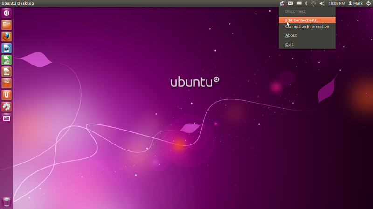Open the session gear power menu
Screen dimensions: 373x209
[x=368, y=3]
